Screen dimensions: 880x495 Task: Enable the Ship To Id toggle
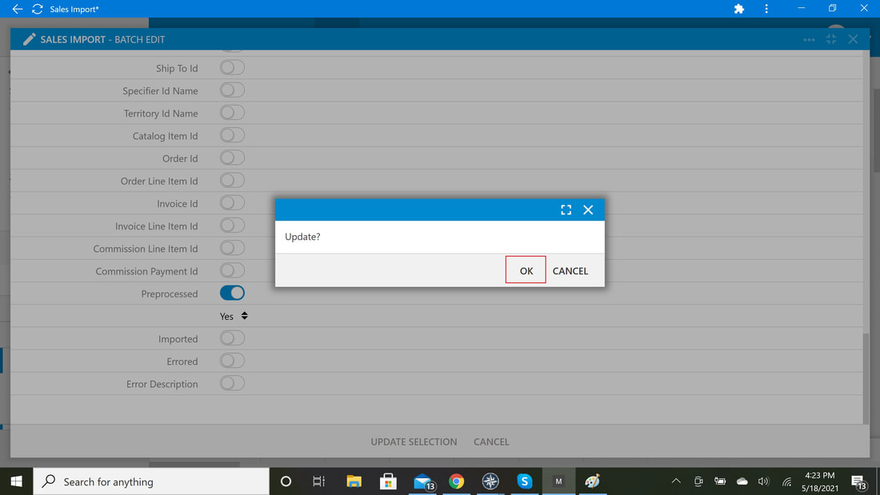tap(232, 67)
